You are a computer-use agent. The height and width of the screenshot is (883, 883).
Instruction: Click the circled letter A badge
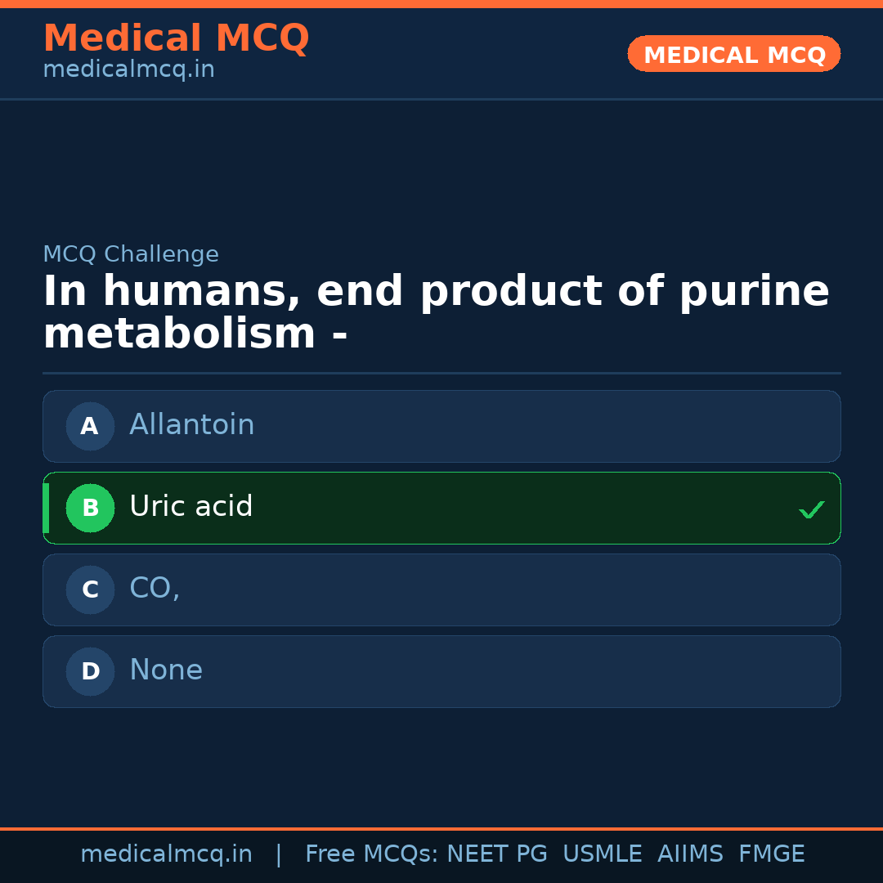pyautogui.click(x=90, y=426)
